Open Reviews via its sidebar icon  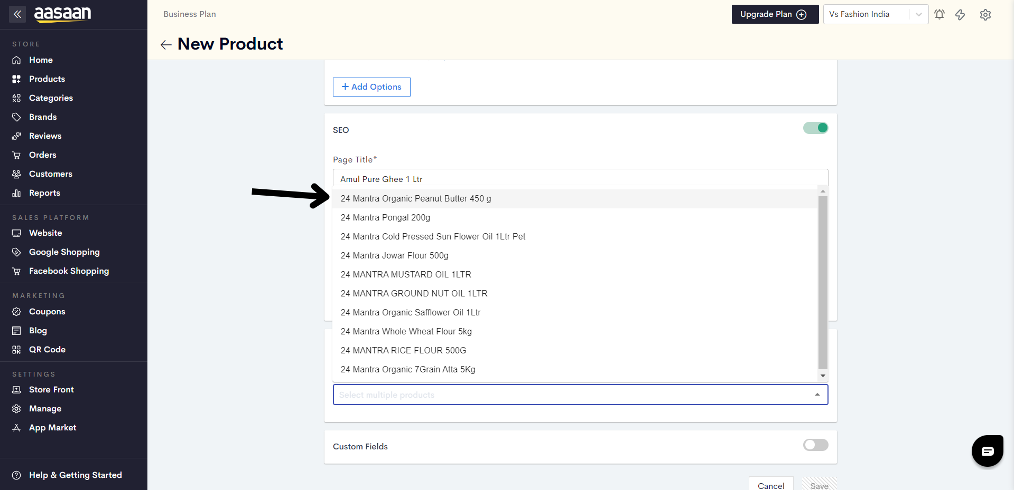click(x=16, y=136)
